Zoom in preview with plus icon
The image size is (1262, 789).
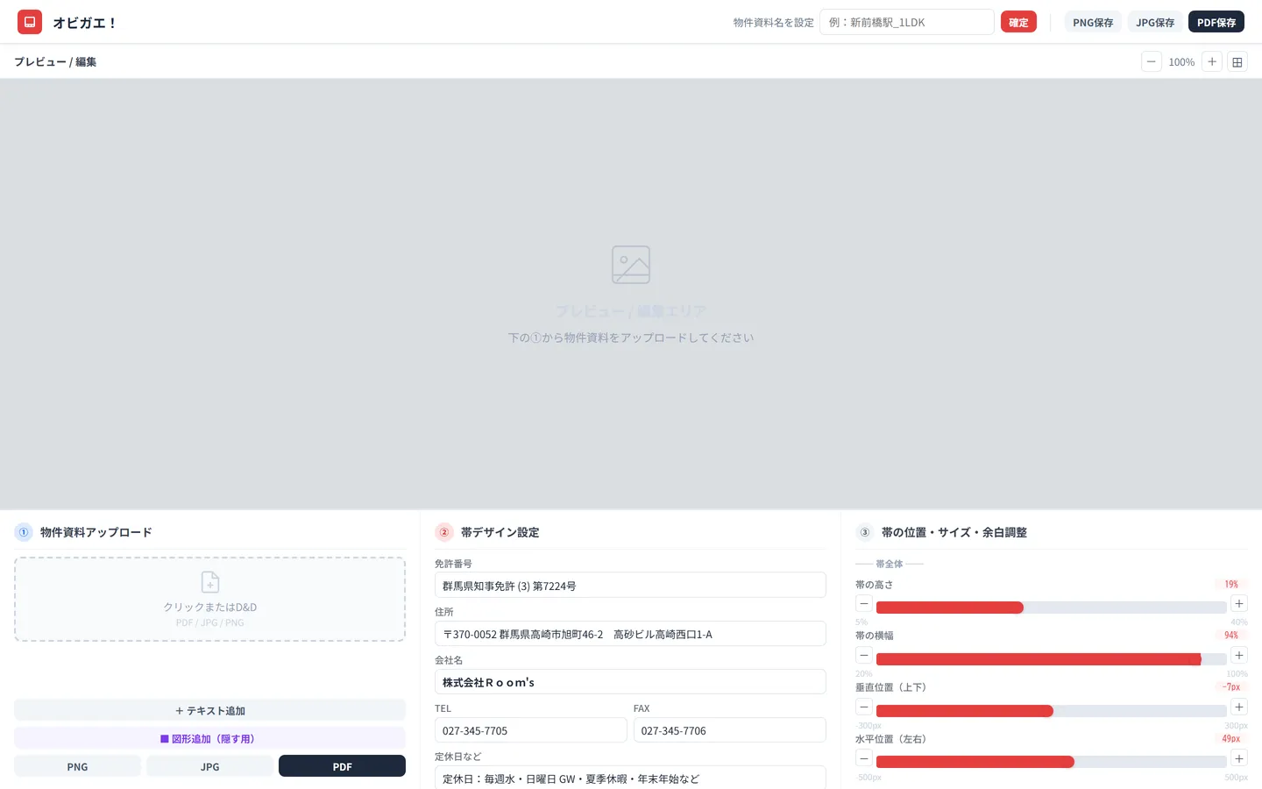(x=1212, y=61)
